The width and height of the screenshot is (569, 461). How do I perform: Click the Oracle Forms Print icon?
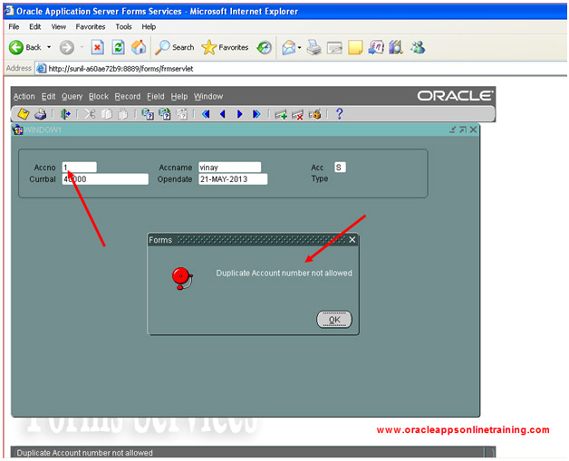41,114
